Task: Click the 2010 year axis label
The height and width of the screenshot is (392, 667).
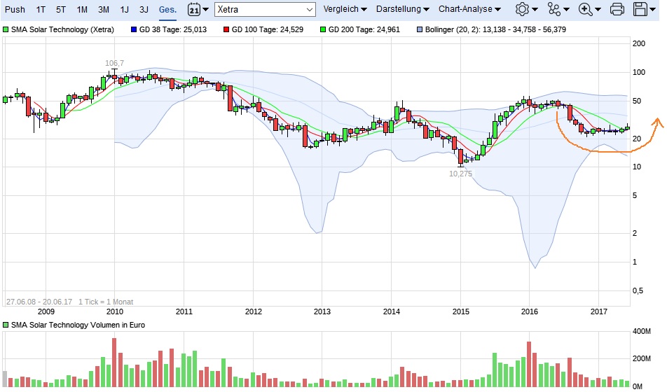Action: [x=115, y=311]
